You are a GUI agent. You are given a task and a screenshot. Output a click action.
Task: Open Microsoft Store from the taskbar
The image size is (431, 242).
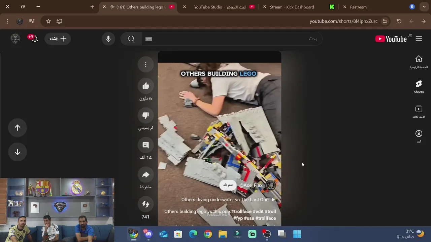(x=178, y=234)
